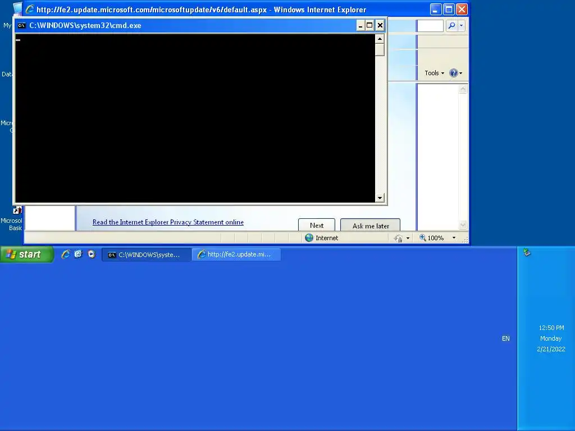This screenshot has height=431, width=575.
Task: Click the Internet zone status text
Action: point(327,238)
